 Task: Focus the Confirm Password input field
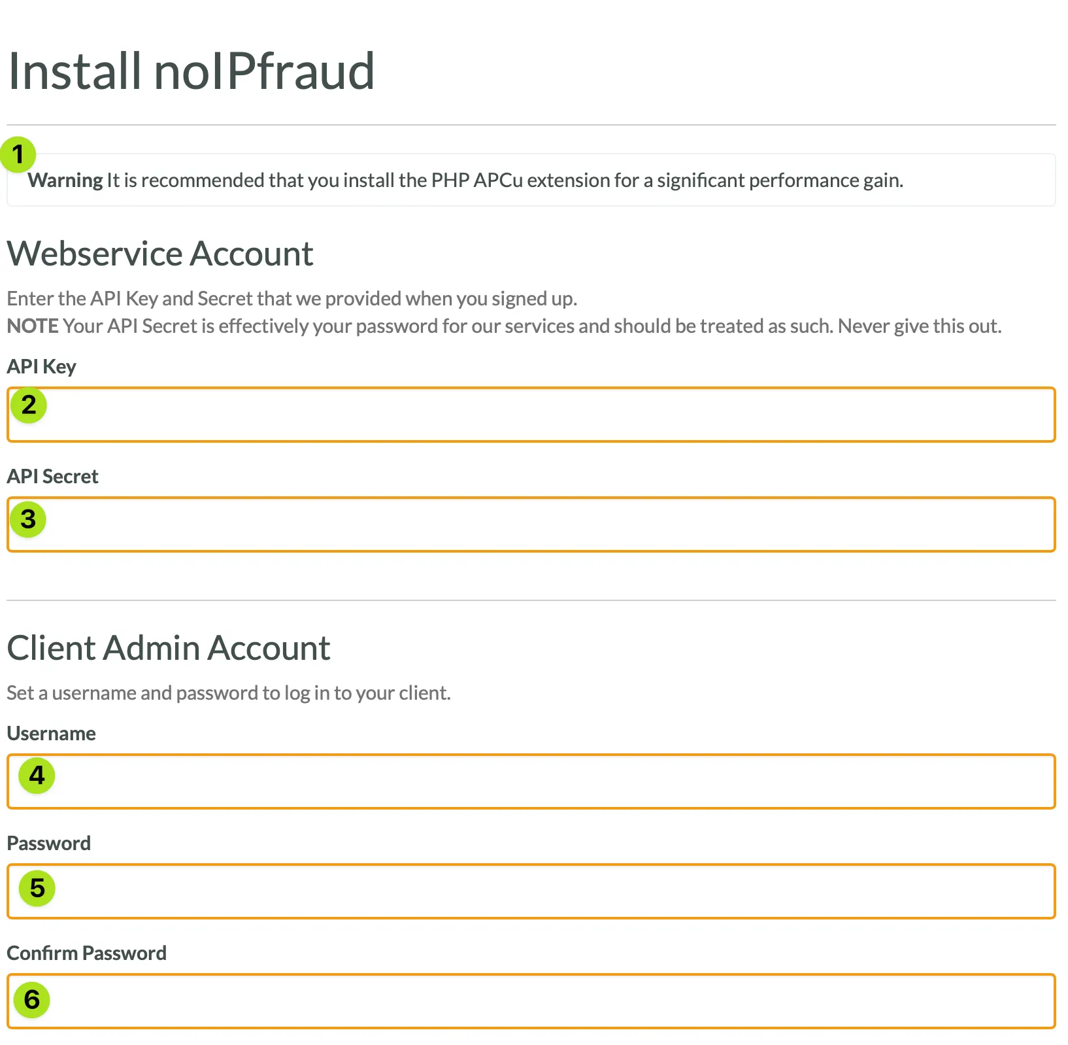tap(531, 1001)
